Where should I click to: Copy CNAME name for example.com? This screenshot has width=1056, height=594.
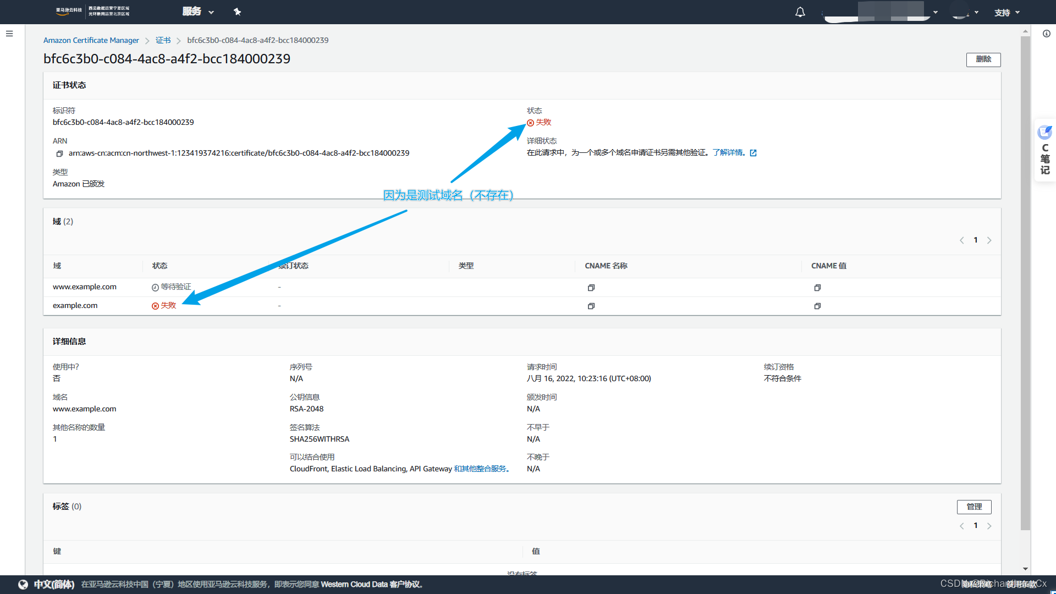click(591, 306)
